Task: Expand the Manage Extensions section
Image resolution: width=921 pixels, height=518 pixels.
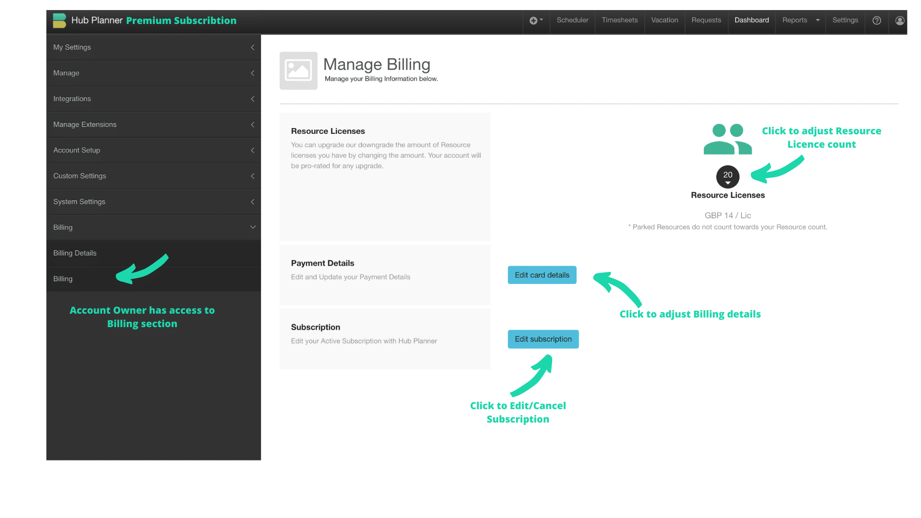Action: pos(153,124)
